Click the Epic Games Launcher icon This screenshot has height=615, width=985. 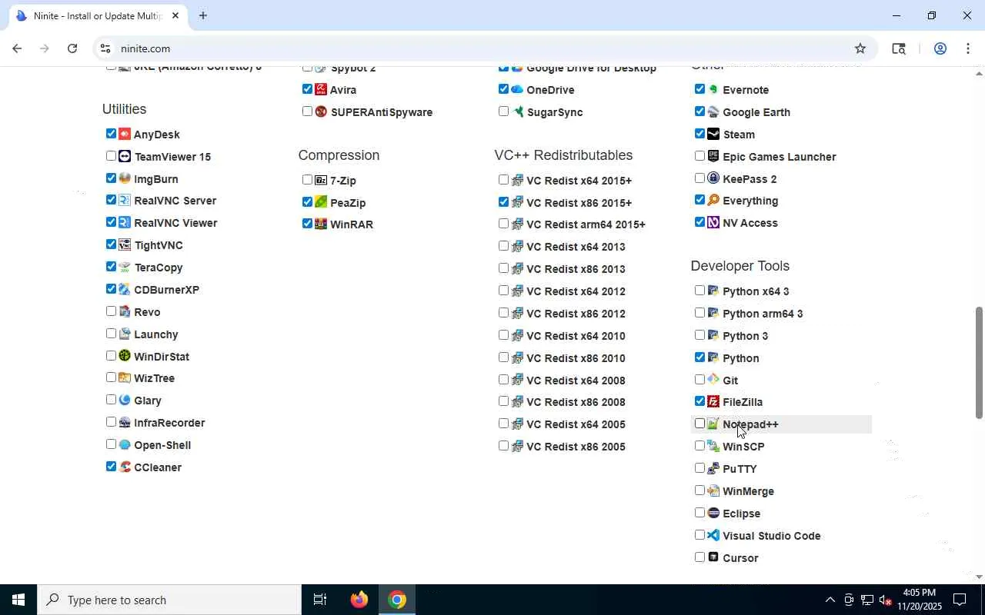pyautogui.click(x=713, y=156)
